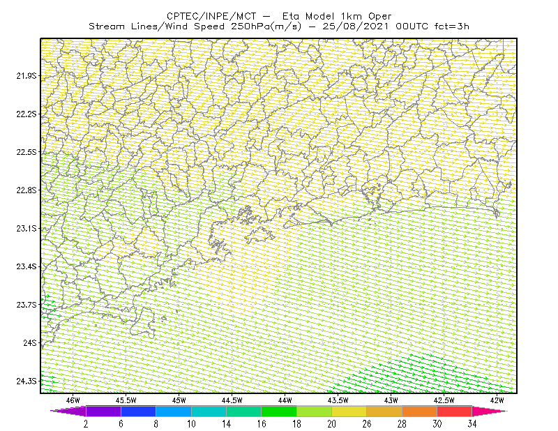
Task: Select the lime legend swatch 18-20
Action: tap(315, 411)
